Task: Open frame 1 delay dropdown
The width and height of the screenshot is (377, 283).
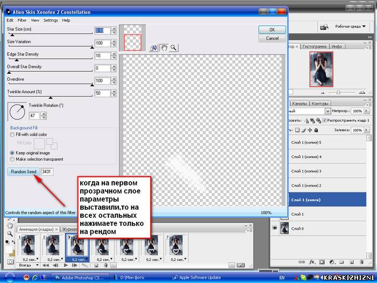Action: (x=38, y=259)
